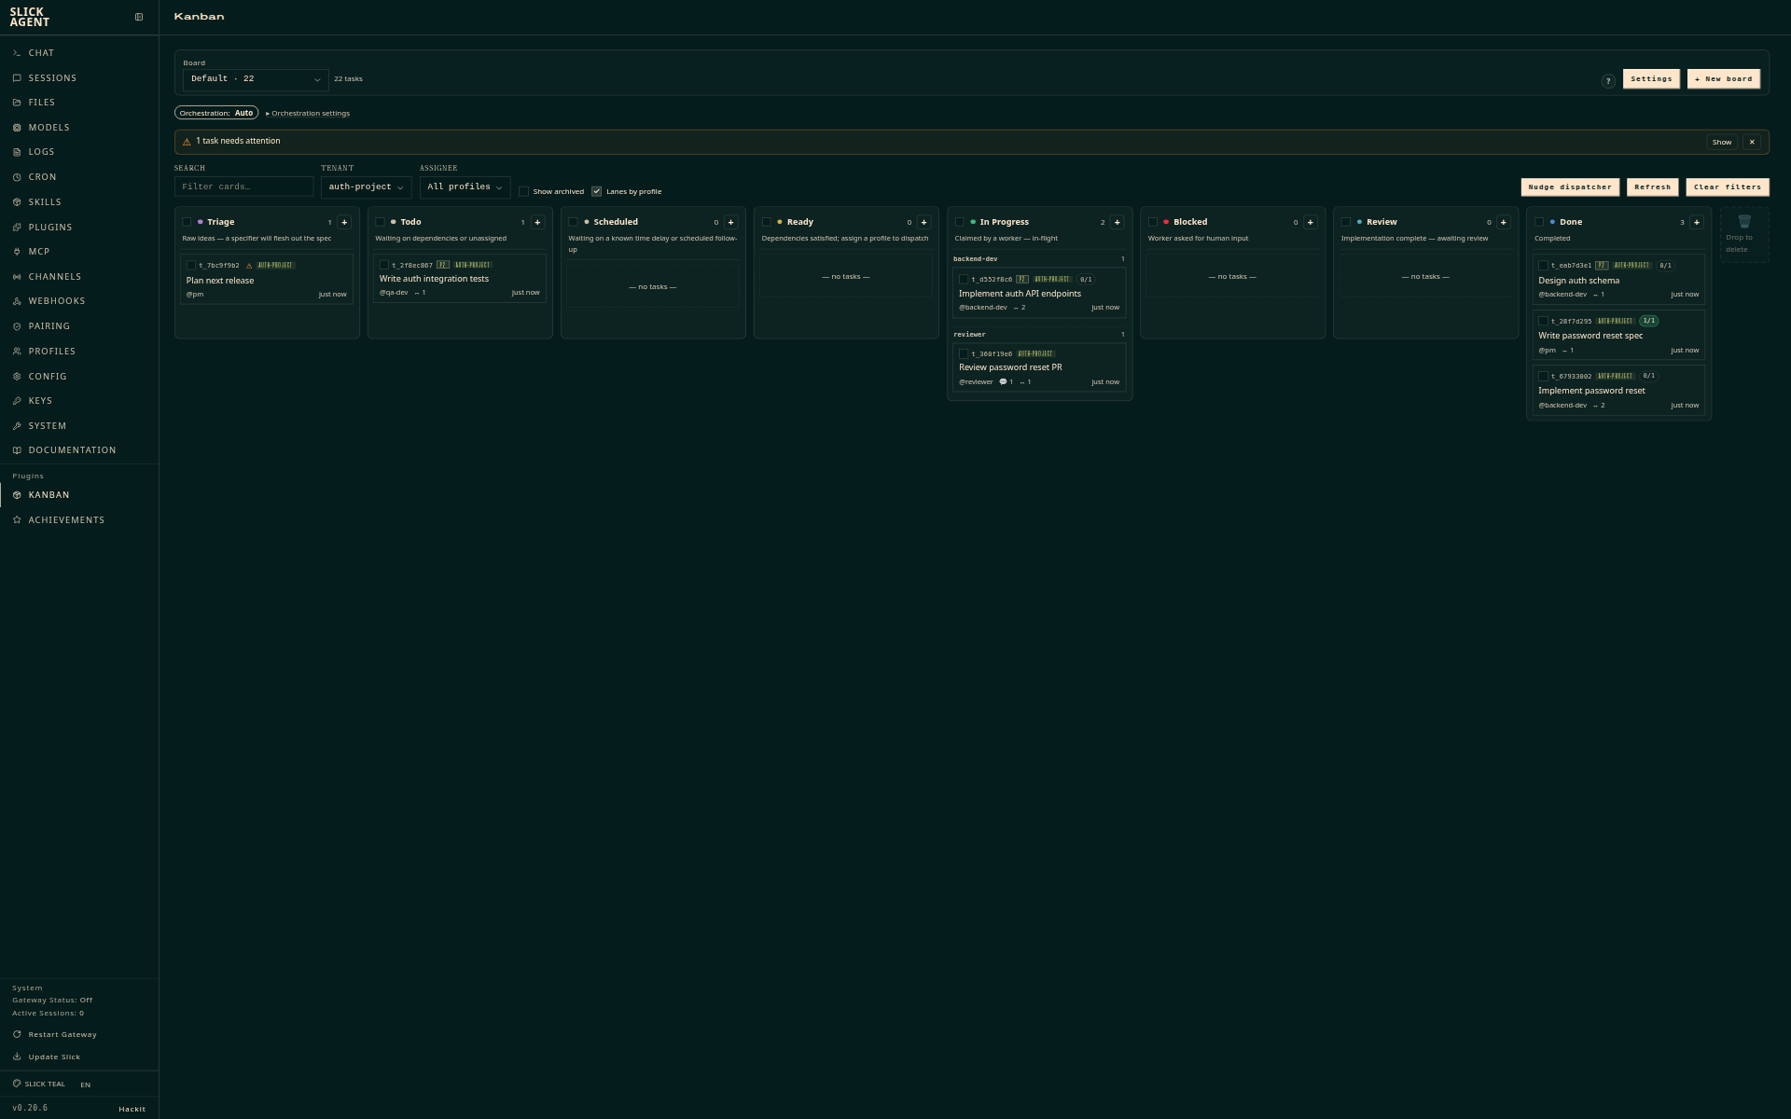Open Sessions in the sidebar
This screenshot has height=1119, width=1791.
pyautogui.click(x=79, y=78)
